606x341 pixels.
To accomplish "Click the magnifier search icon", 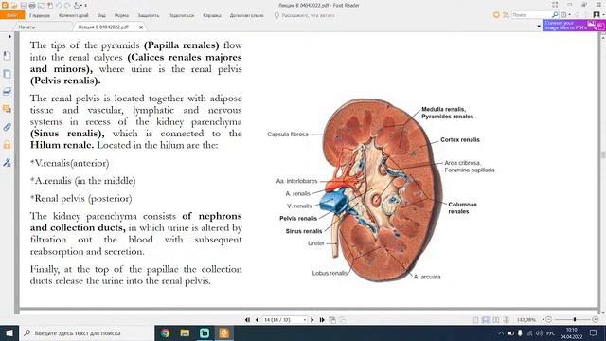I will click(555, 15).
